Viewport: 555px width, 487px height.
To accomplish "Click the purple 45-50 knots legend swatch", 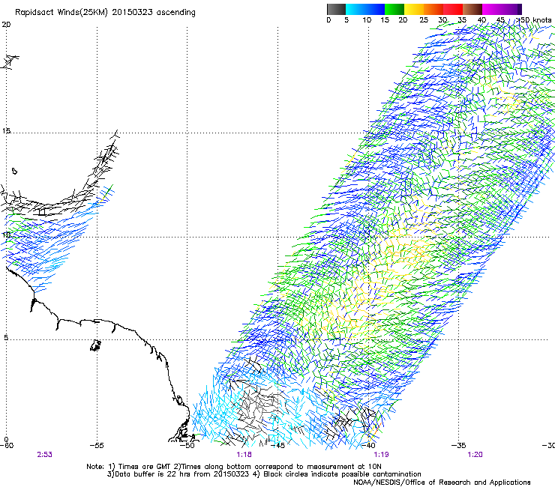I will coord(511,9).
